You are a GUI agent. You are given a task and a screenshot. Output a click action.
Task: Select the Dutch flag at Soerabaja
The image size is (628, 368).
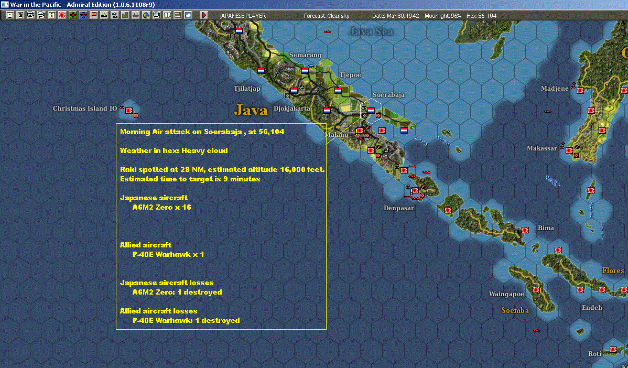click(x=371, y=111)
